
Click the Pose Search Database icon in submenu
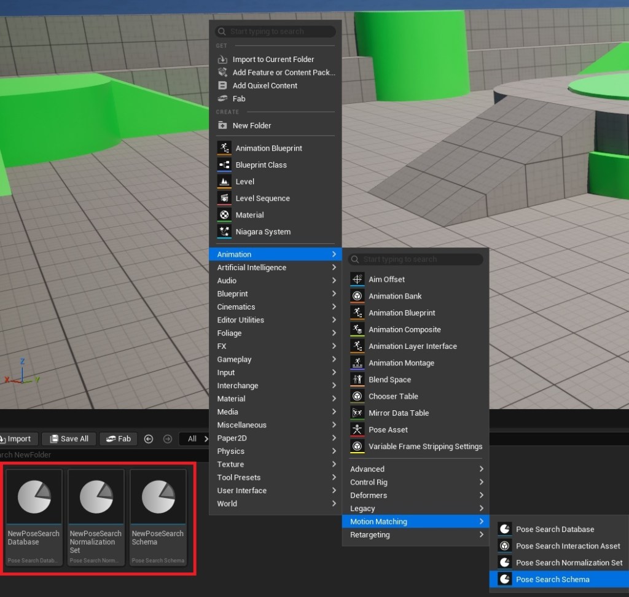pyautogui.click(x=505, y=529)
